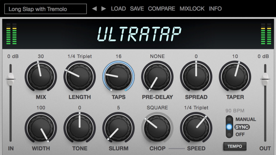Click the CHOP waveform knob
Image resolution: width=276 pixels, height=155 pixels.
(x=157, y=128)
